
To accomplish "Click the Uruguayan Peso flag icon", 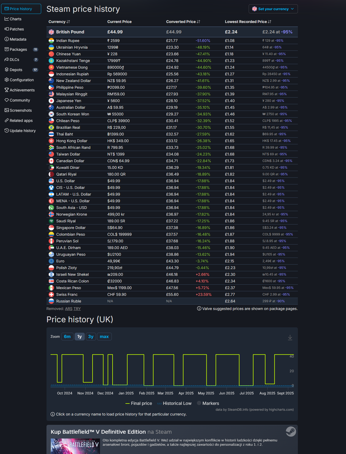I will click(x=51, y=254).
